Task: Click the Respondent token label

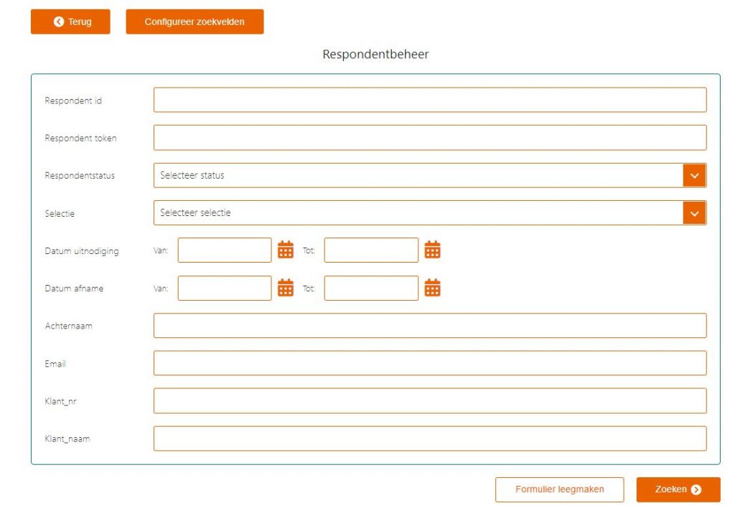Action: pyautogui.click(x=80, y=139)
